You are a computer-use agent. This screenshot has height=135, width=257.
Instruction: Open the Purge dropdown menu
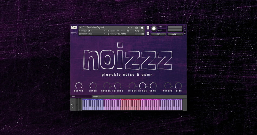click(139, 31)
